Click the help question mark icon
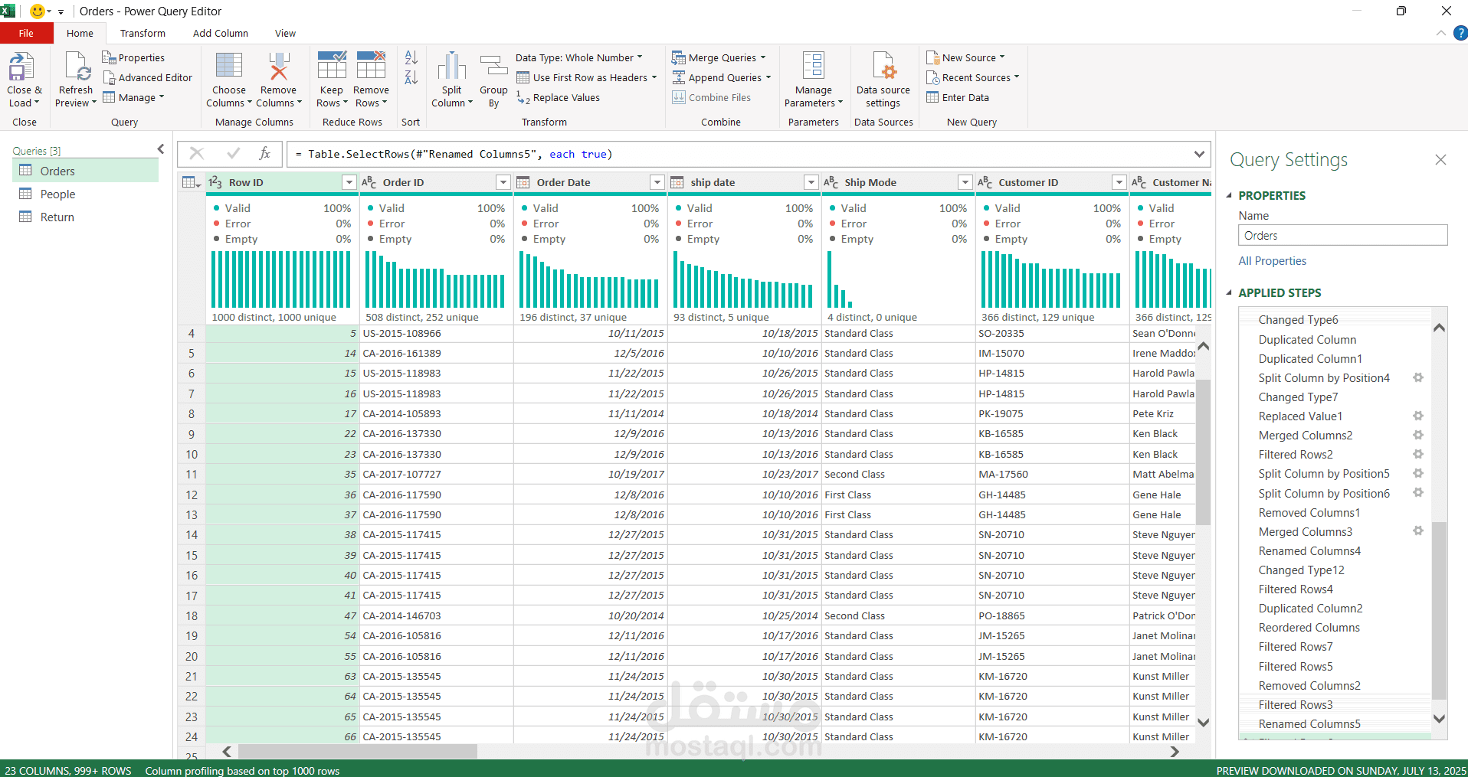 point(1460,34)
